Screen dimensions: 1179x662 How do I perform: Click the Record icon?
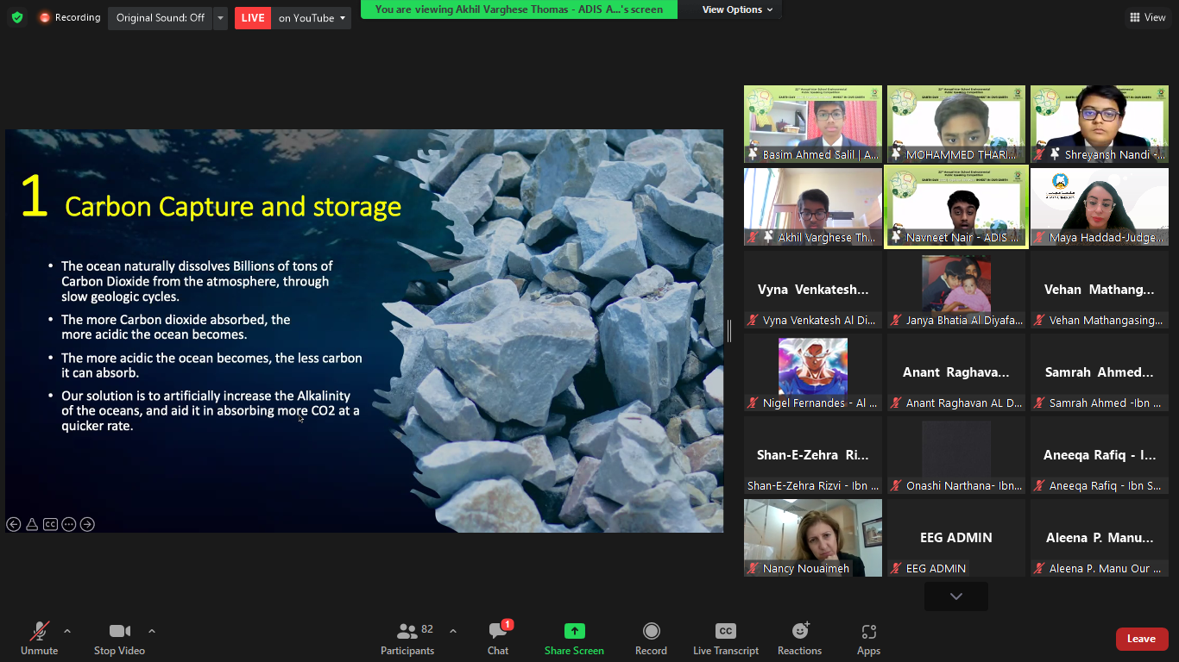651,632
